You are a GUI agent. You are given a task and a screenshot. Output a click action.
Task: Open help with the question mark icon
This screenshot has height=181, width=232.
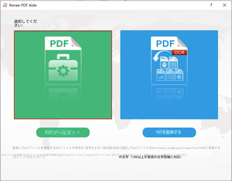pos(211,5)
